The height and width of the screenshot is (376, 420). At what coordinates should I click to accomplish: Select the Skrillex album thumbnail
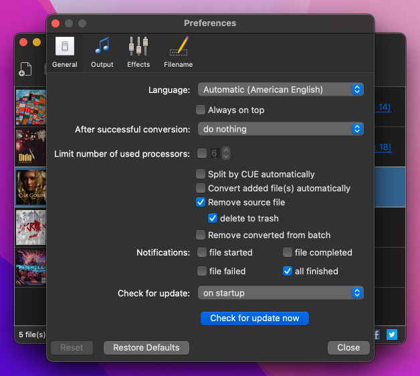(x=31, y=227)
